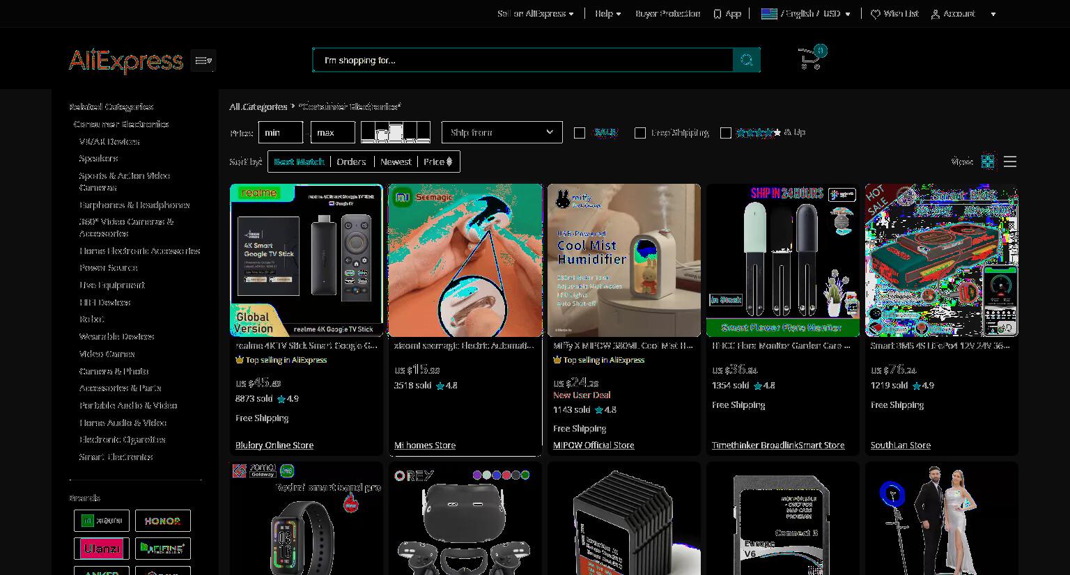This screenshot has height=575, width=1070.
Task: Open the Wearable Devices category
Action: pyautogui.click(x=116, y=337)
